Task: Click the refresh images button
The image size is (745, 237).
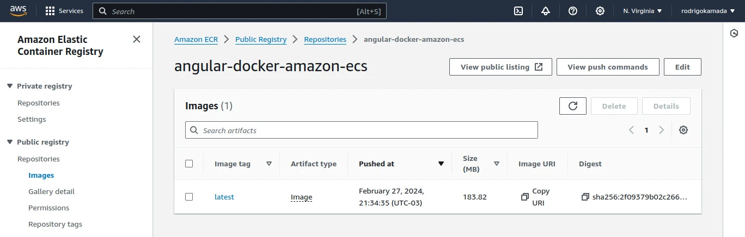Action: tap(572, 106)
